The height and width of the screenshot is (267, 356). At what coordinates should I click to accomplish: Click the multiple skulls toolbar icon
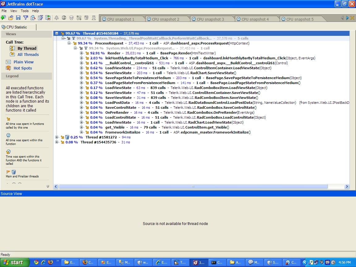79,18
